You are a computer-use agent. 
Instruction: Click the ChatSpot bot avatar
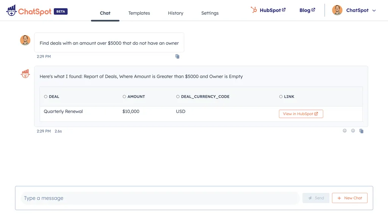coord(25,74)
